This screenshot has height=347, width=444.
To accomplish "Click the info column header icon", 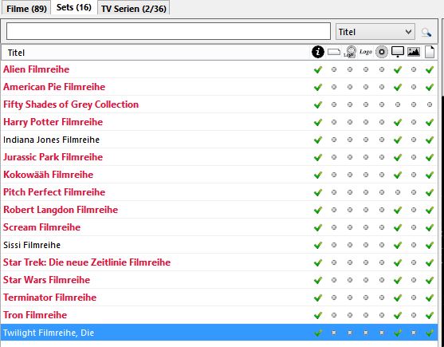I will click(x=318, y=52).
